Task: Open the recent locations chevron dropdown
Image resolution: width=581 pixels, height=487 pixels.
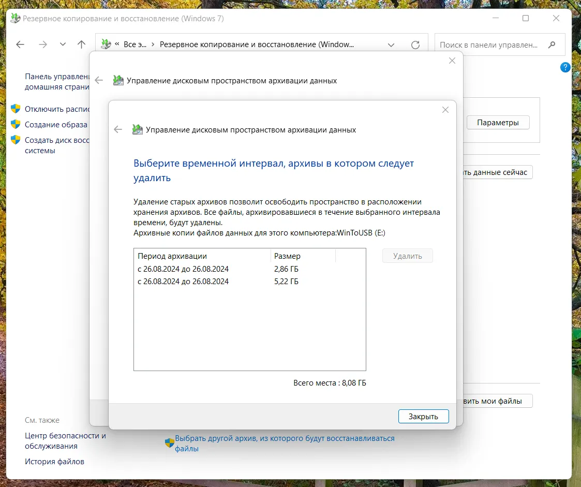Action: [x=63, y=45]
